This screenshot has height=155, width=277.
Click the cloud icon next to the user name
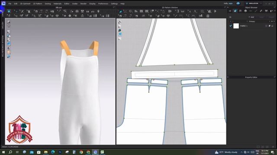238,3
